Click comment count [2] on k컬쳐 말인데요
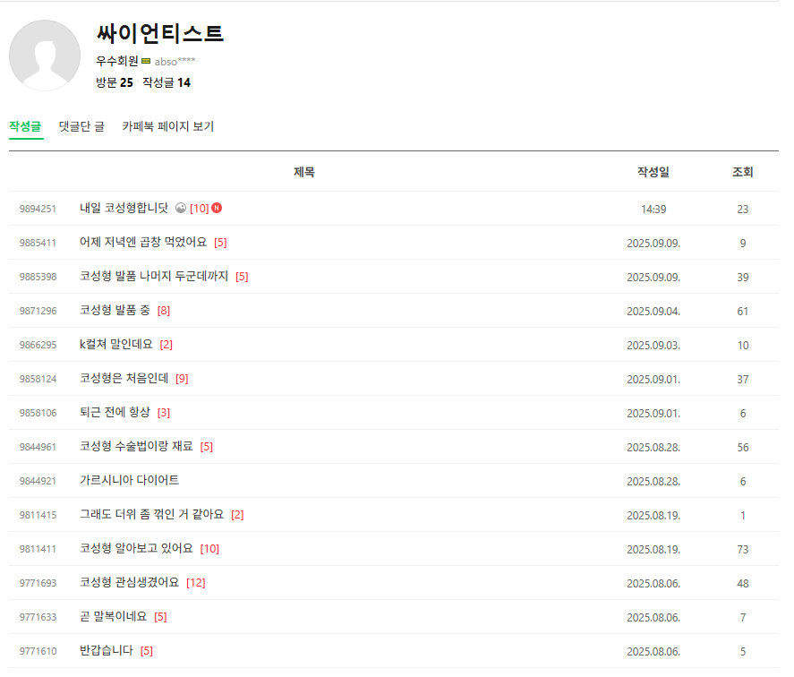 [x=166, y=345]
